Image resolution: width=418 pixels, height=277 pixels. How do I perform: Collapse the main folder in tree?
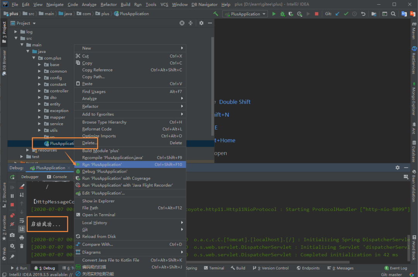[22, 45]
